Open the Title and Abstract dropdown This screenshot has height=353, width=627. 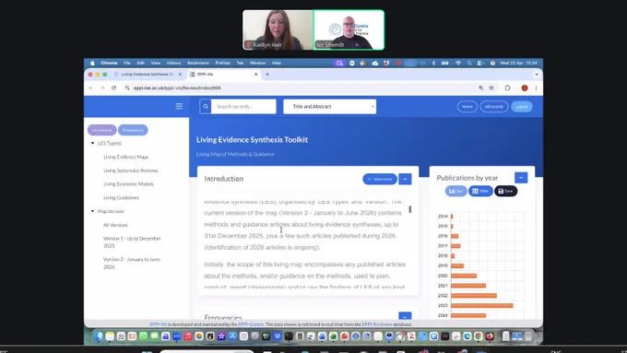pyautogui.click(x=329, y=106)
